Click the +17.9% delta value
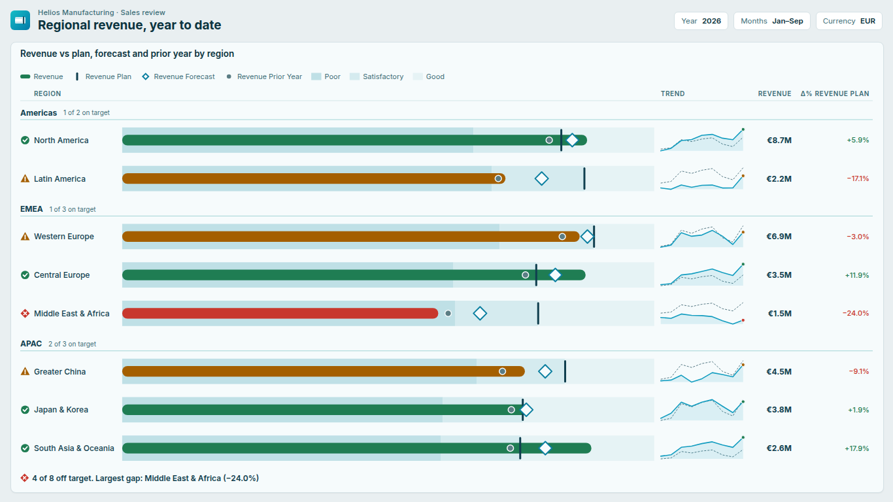Image resolution: width=893 pixels, height=502 pixels. tap(857, 448)
